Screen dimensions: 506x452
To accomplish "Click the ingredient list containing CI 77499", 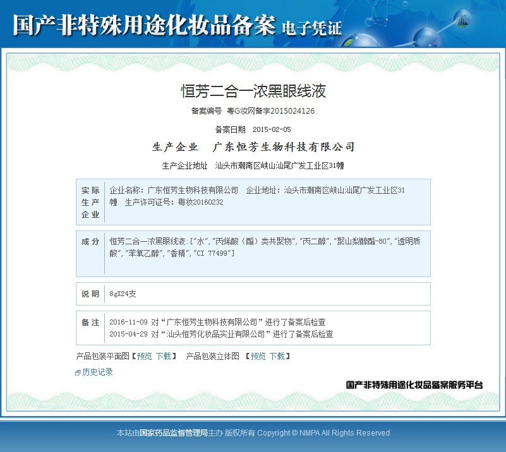I will pyautogui.click(x=265, y=247).
